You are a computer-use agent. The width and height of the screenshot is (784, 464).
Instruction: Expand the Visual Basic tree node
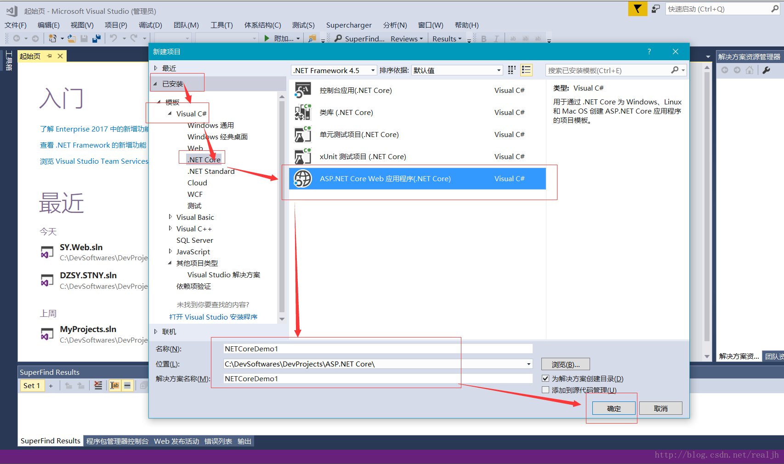click(170, 217)
